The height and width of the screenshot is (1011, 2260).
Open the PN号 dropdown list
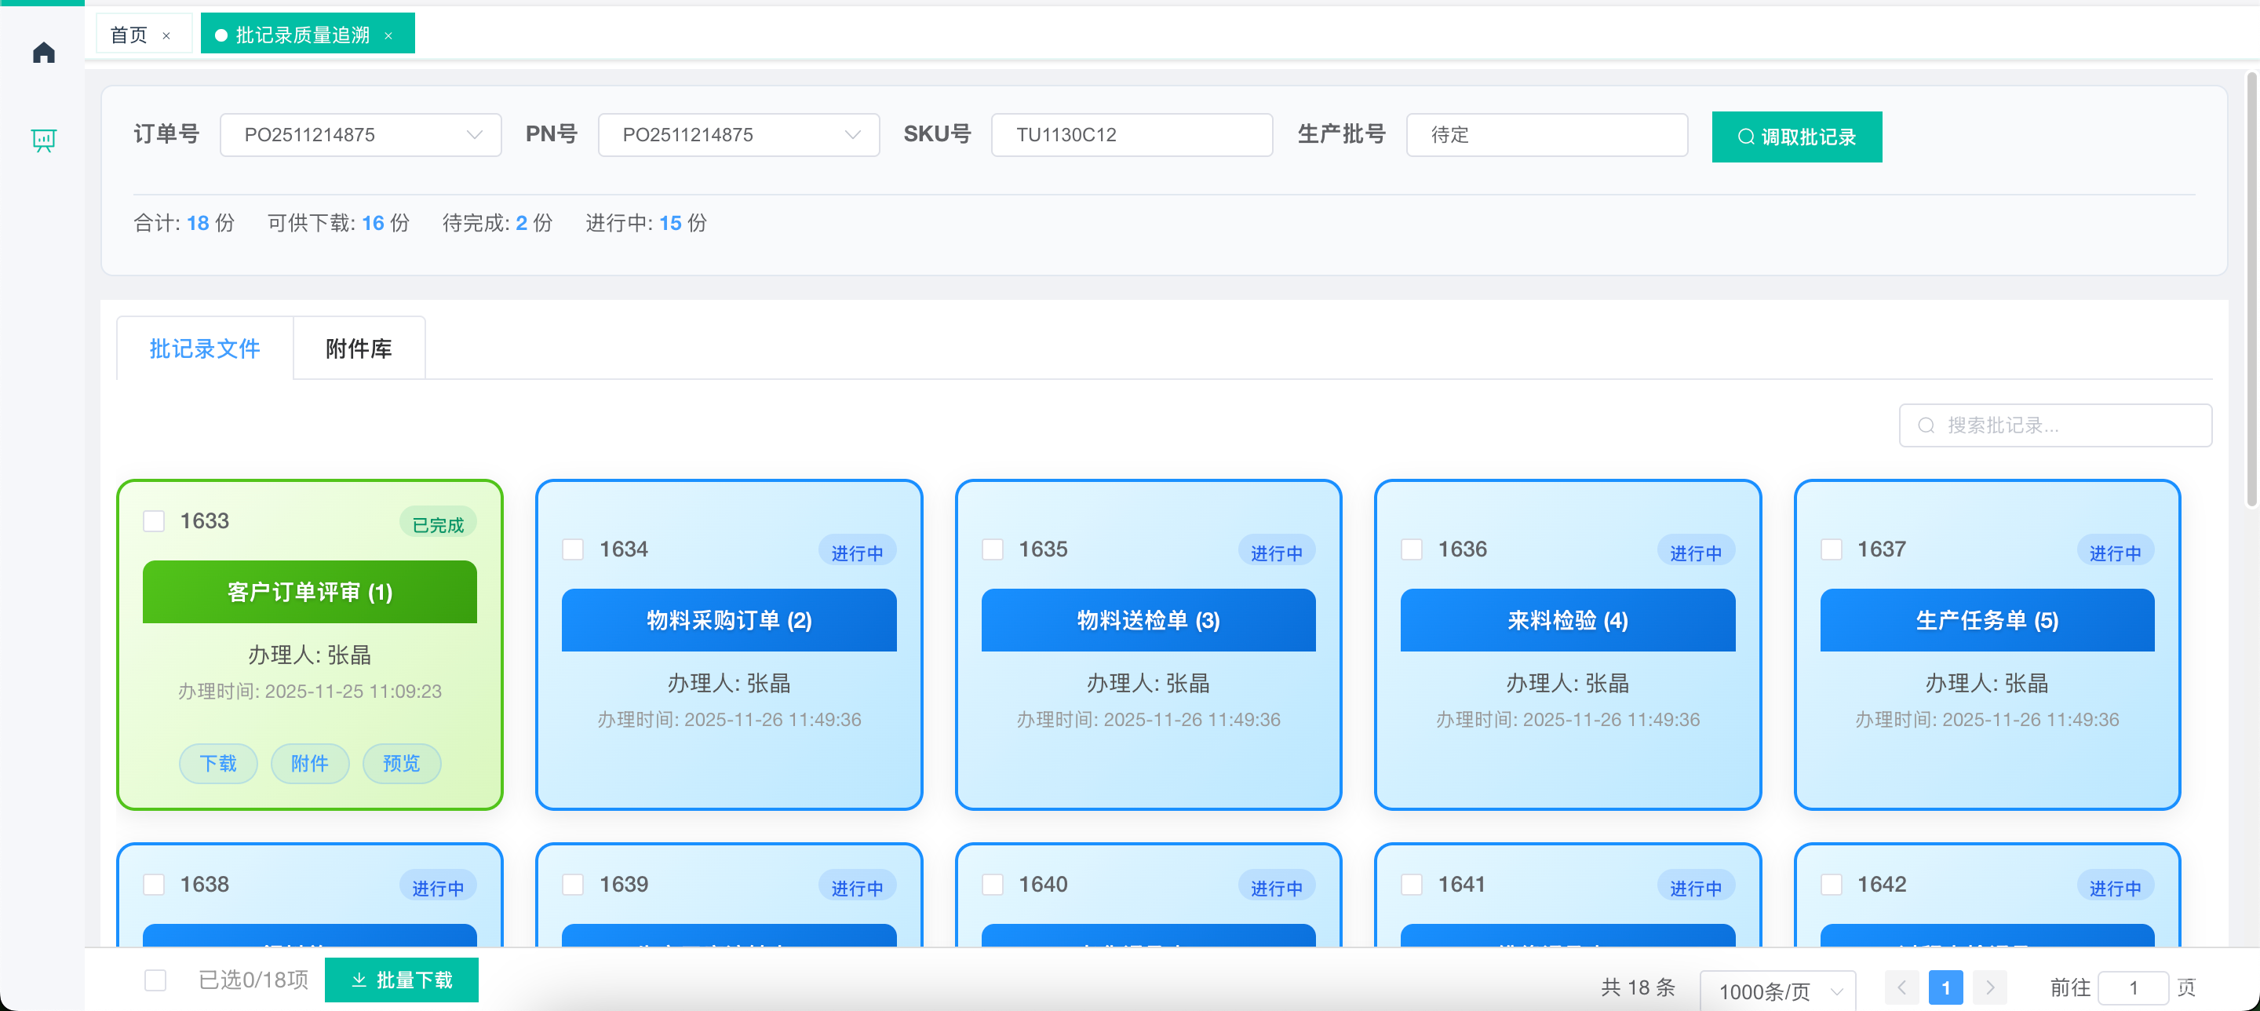pos(738,135)
